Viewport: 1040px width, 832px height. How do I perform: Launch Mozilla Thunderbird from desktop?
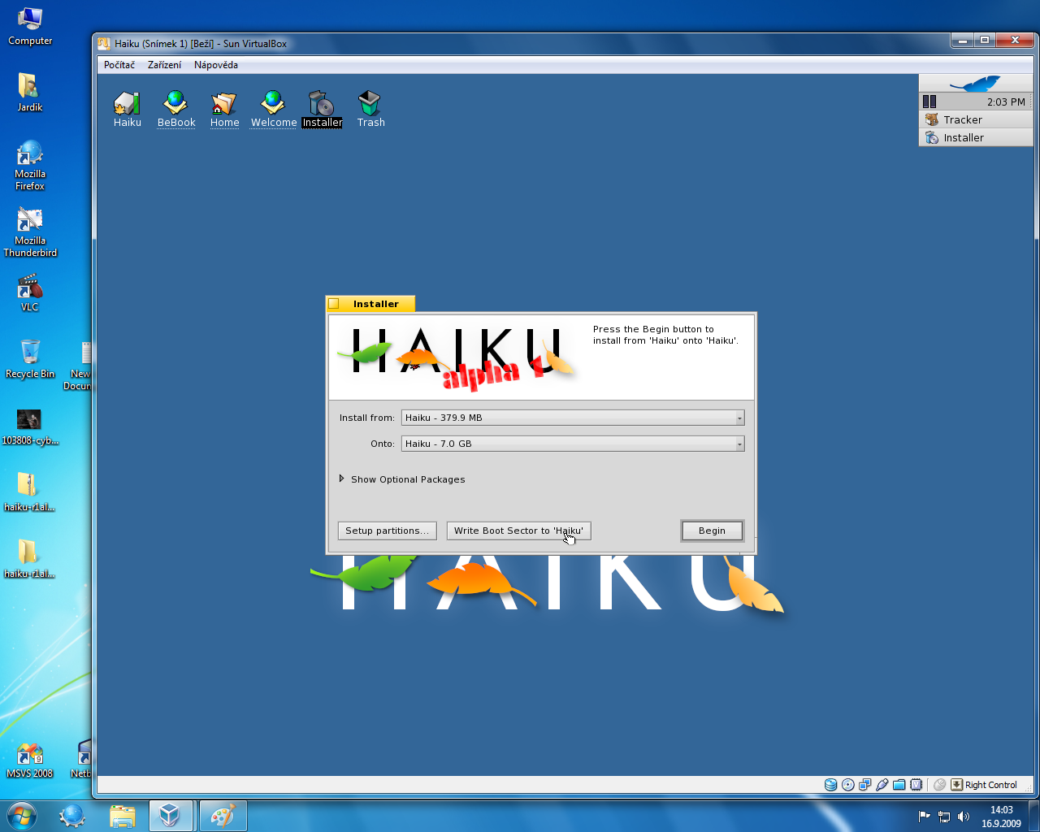(30, 232)
